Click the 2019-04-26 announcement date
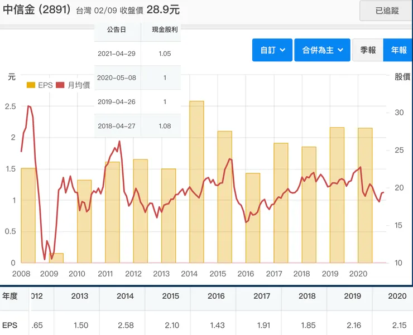The width and height of the screenshot is (413, 335). click(117, 102)
